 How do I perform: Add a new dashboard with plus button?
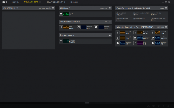coord(40,2)
